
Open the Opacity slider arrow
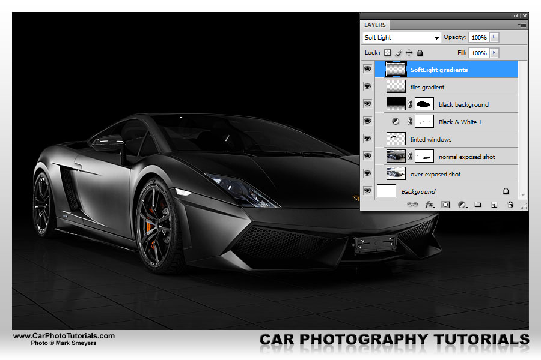[x=494, y=37]
